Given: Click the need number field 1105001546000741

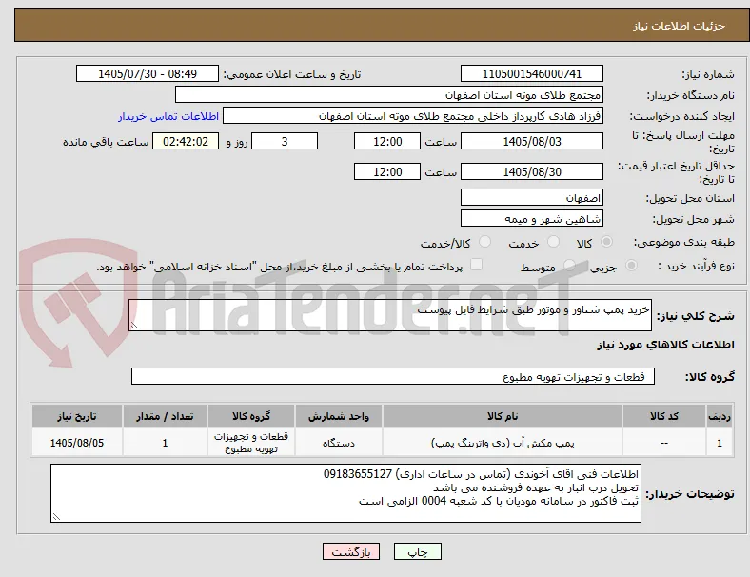Looking at the screenshot, I should (531, 73).
